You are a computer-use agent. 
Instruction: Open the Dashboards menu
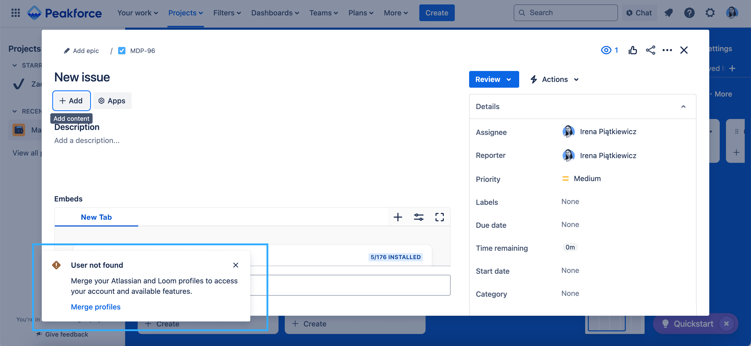pyautogui.click(x=275, y=13)
